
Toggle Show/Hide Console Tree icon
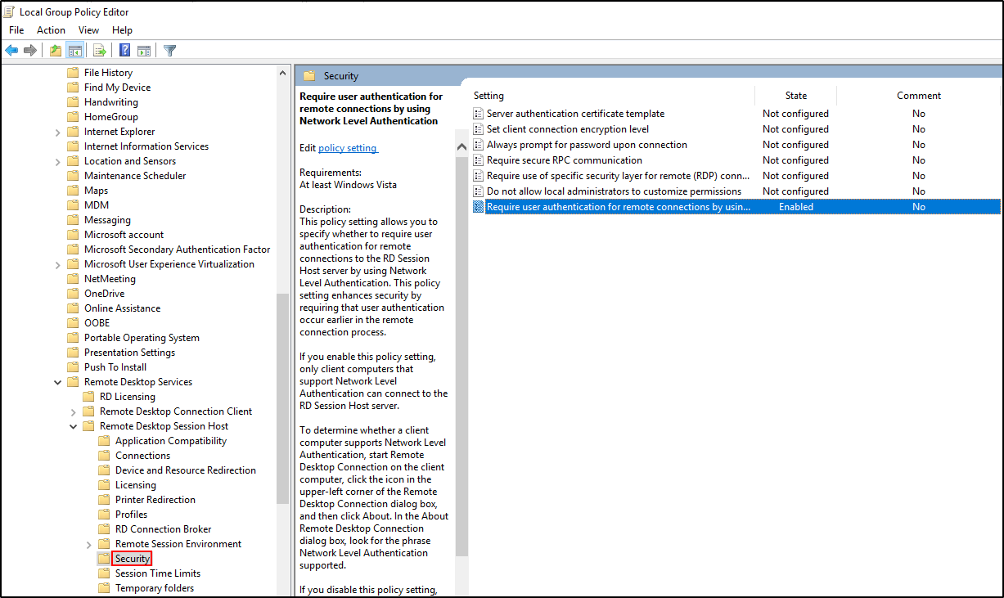74,51
